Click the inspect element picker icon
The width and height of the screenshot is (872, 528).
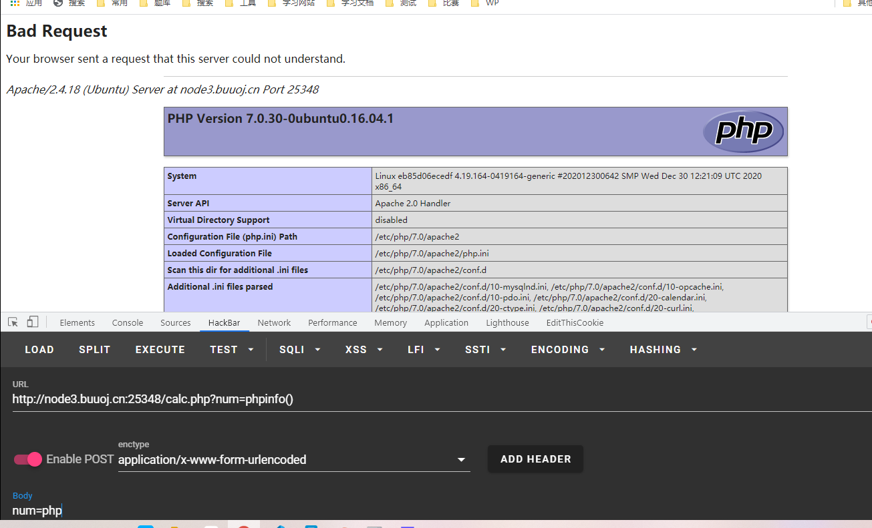coord(13,322)
